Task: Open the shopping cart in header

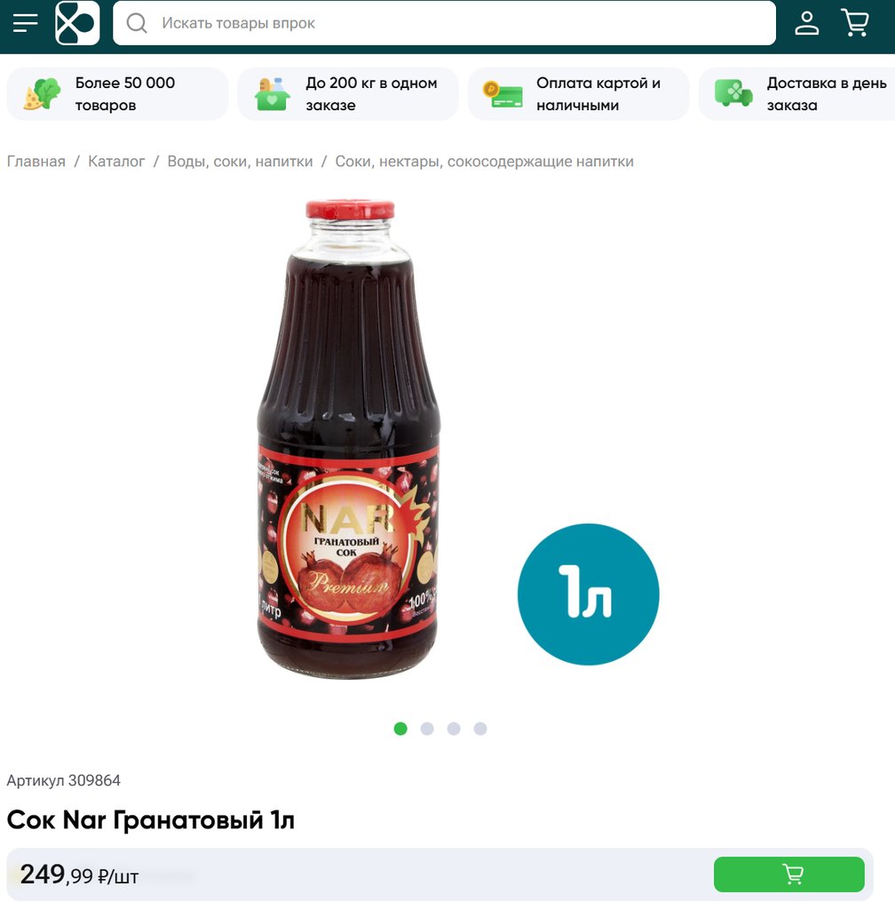Action: coord(855,23)
